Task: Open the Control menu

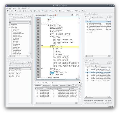Action: [14, 8]
